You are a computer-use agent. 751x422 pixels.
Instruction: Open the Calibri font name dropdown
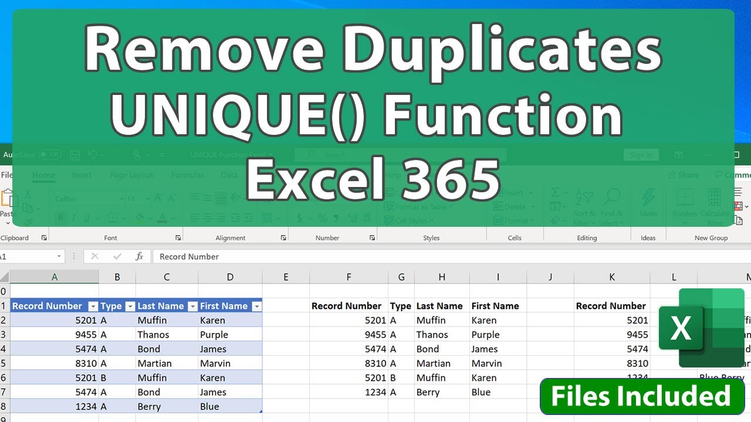tap(121, 199)
